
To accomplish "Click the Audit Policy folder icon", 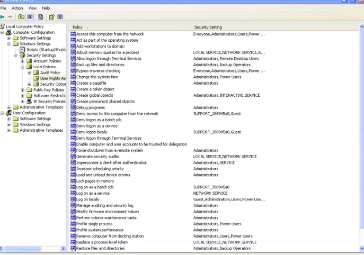I will click(36, 72).
